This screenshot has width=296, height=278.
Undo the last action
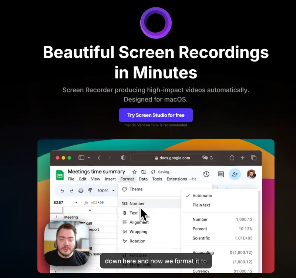click(61, 190)
